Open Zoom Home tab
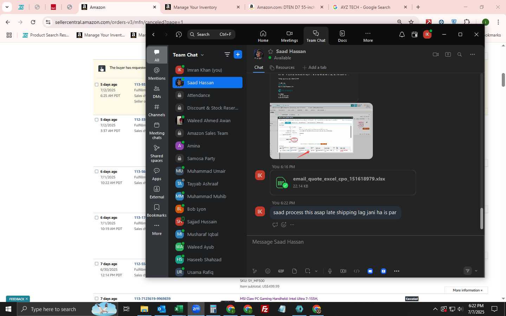Screen dimensions: 506x316 pyautogui.click(x=263, y=36)
